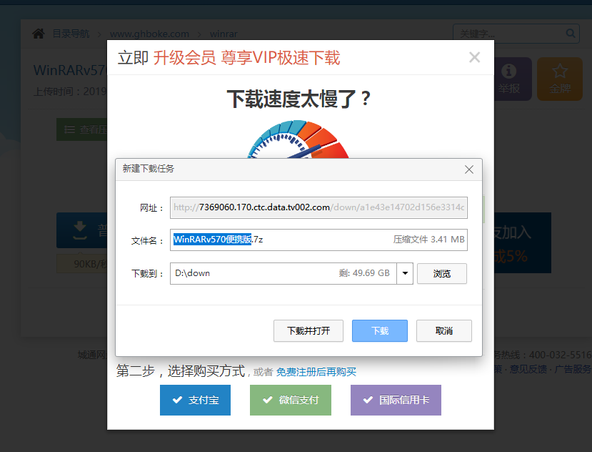This screenshot has height=452, width=592.
Task: Click the blue download arrow icon button
Action: [80, 230]
